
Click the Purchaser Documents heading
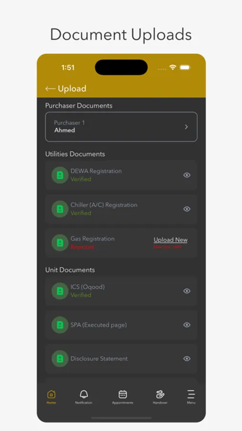point(79,105)
